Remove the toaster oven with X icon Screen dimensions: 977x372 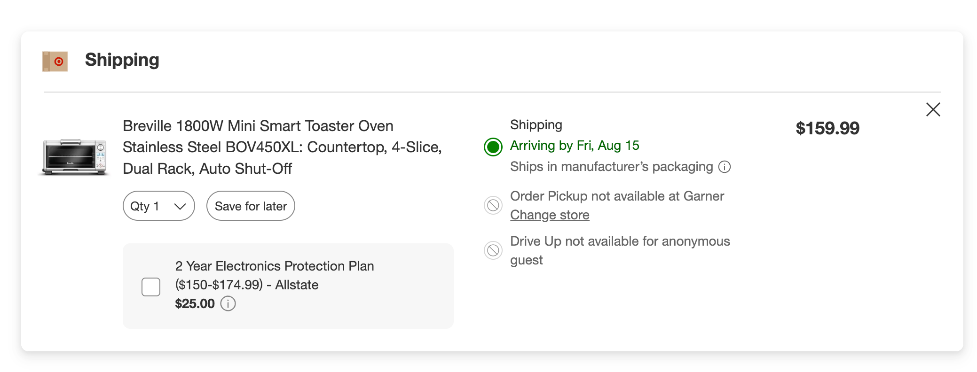933,109
